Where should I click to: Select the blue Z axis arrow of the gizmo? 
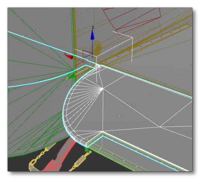point(92,34)
